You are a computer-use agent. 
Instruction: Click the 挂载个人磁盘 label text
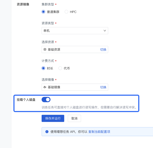(26, 100)
